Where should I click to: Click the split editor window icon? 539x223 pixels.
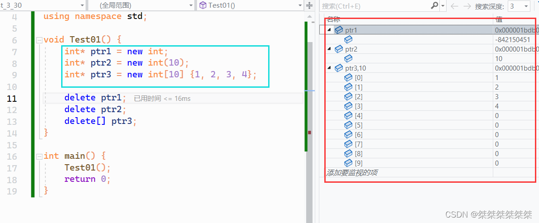[309, 5]
